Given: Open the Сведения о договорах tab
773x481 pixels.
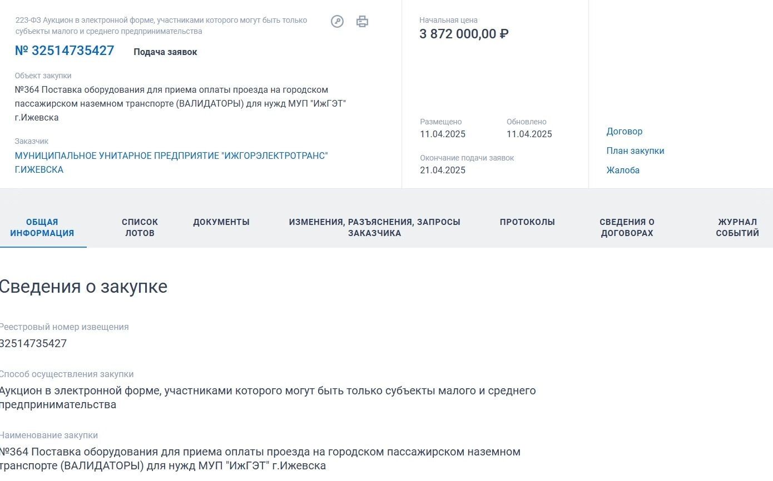Looking at the screenshot, I should pos(627,228).
